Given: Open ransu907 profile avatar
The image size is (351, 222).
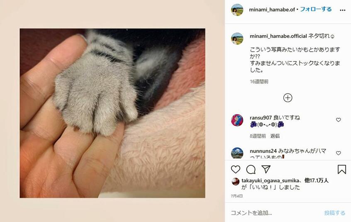Looking at the screenshot, I should point(237,120).
